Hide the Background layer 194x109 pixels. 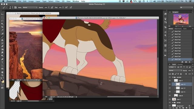[170, 106]
